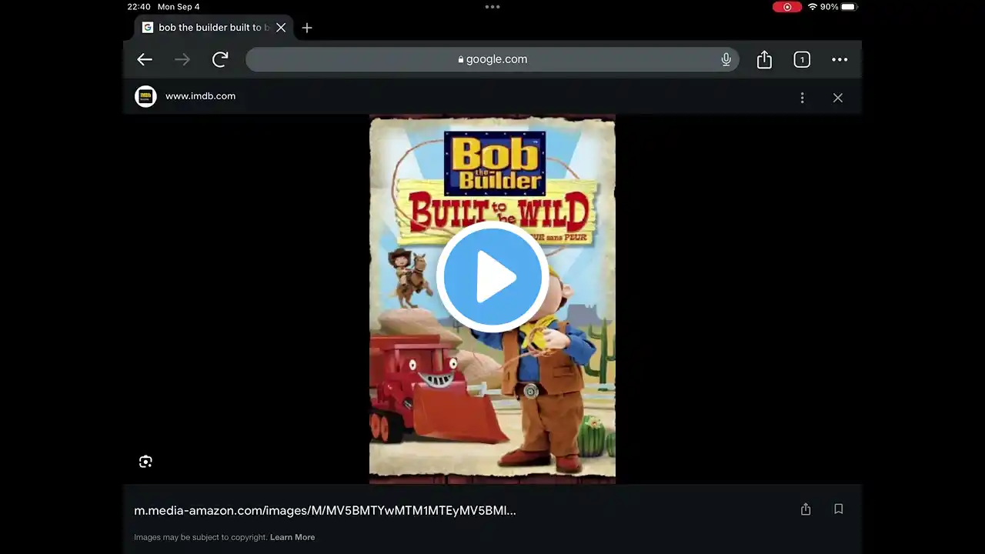
Task: Click the Bob the Builder poster image
Action: 492,300
